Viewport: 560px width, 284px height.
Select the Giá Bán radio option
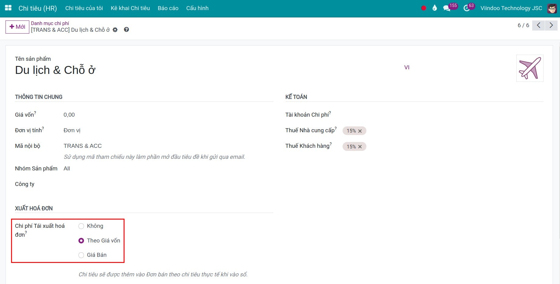(81, 255)
